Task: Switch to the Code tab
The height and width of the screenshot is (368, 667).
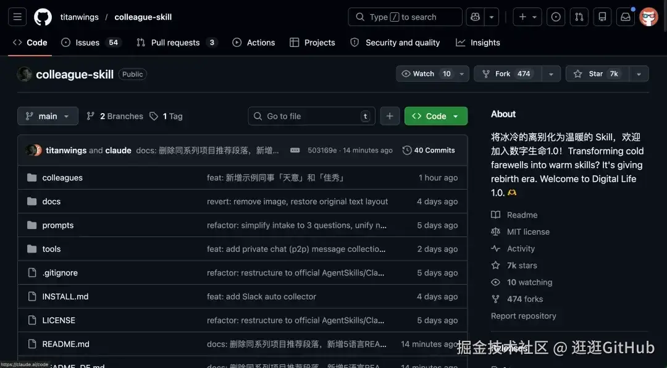Action: point(30,43)
